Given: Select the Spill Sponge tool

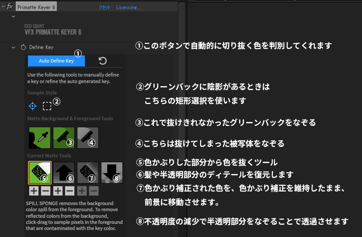Looking at the screenshot, I should [40, 173].
